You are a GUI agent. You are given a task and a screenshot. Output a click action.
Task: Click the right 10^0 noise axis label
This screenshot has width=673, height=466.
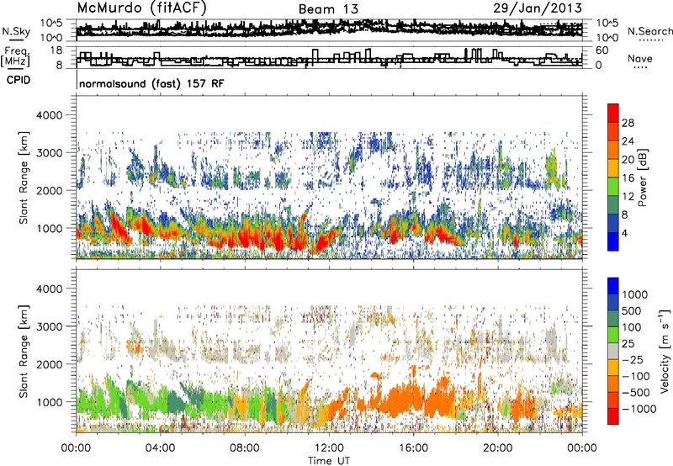[607, 38]
